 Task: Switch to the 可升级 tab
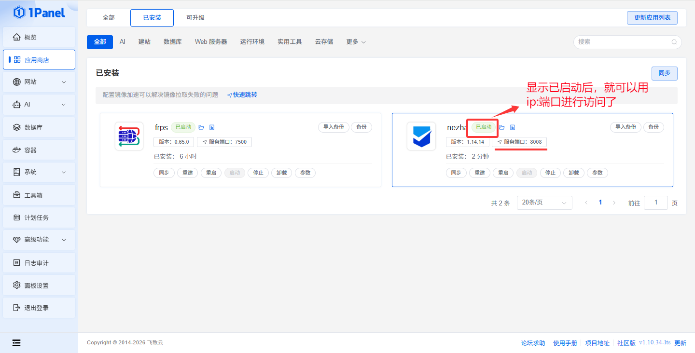(x=195, y=18)
